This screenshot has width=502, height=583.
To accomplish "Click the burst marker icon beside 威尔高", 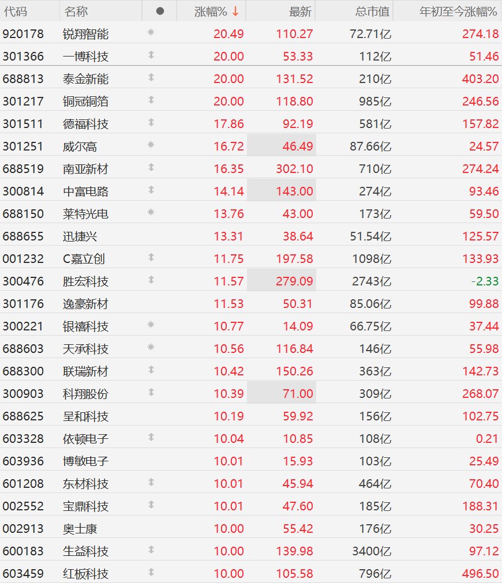I will (x=151, y=145).
